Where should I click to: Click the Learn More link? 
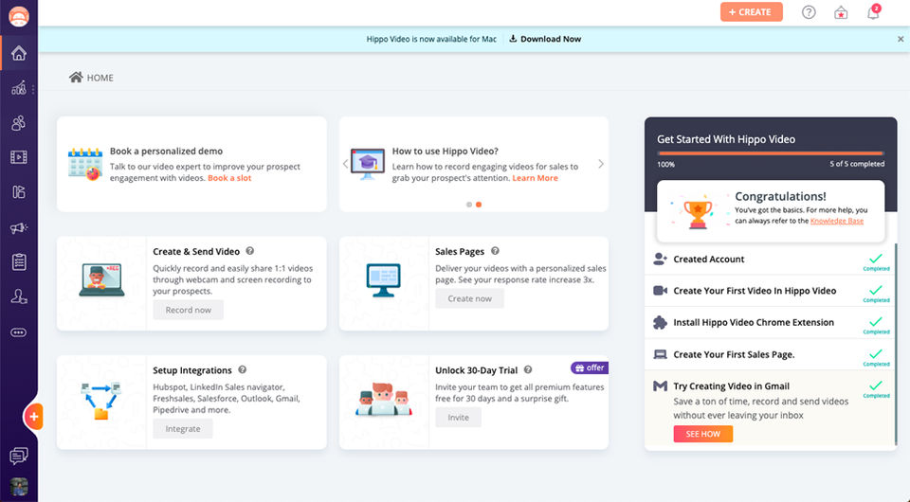[535, 178]
